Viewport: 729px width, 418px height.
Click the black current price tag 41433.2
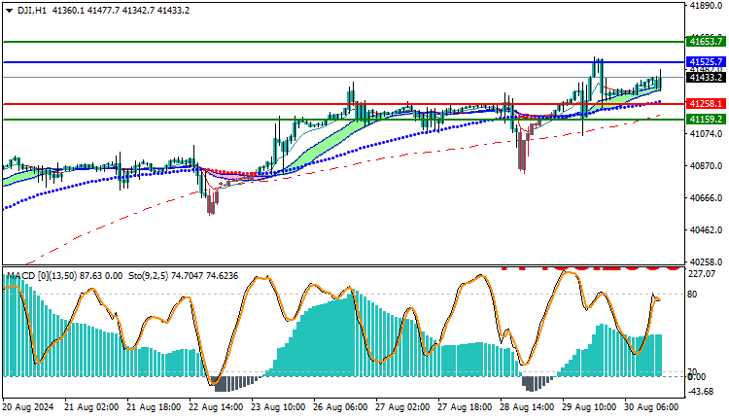tap(706, 77)
